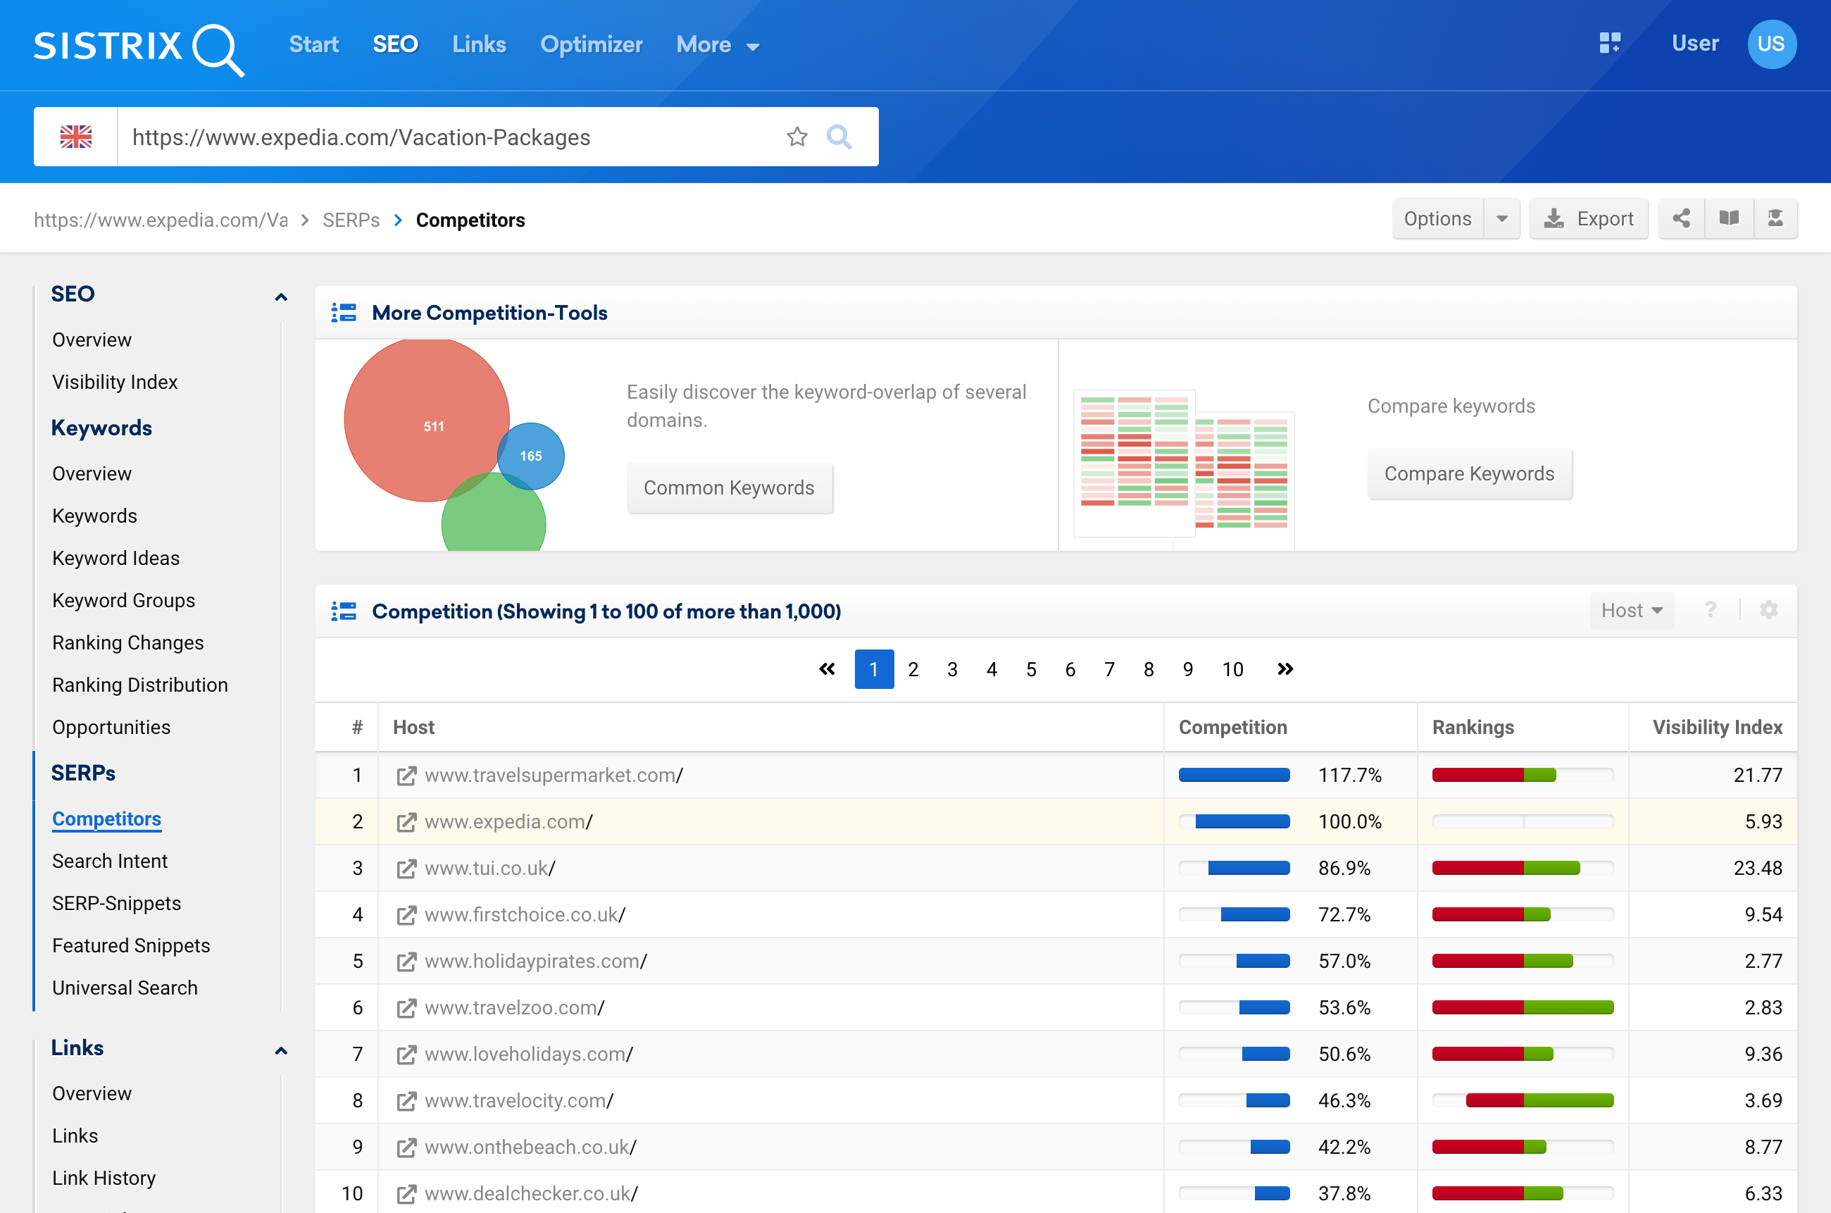Open external link for www.expedia.com row

[x=406, y=822]
